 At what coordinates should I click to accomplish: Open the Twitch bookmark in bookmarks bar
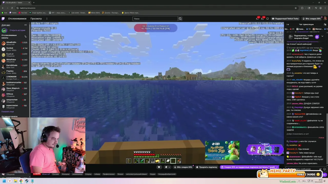pos(13,13)
